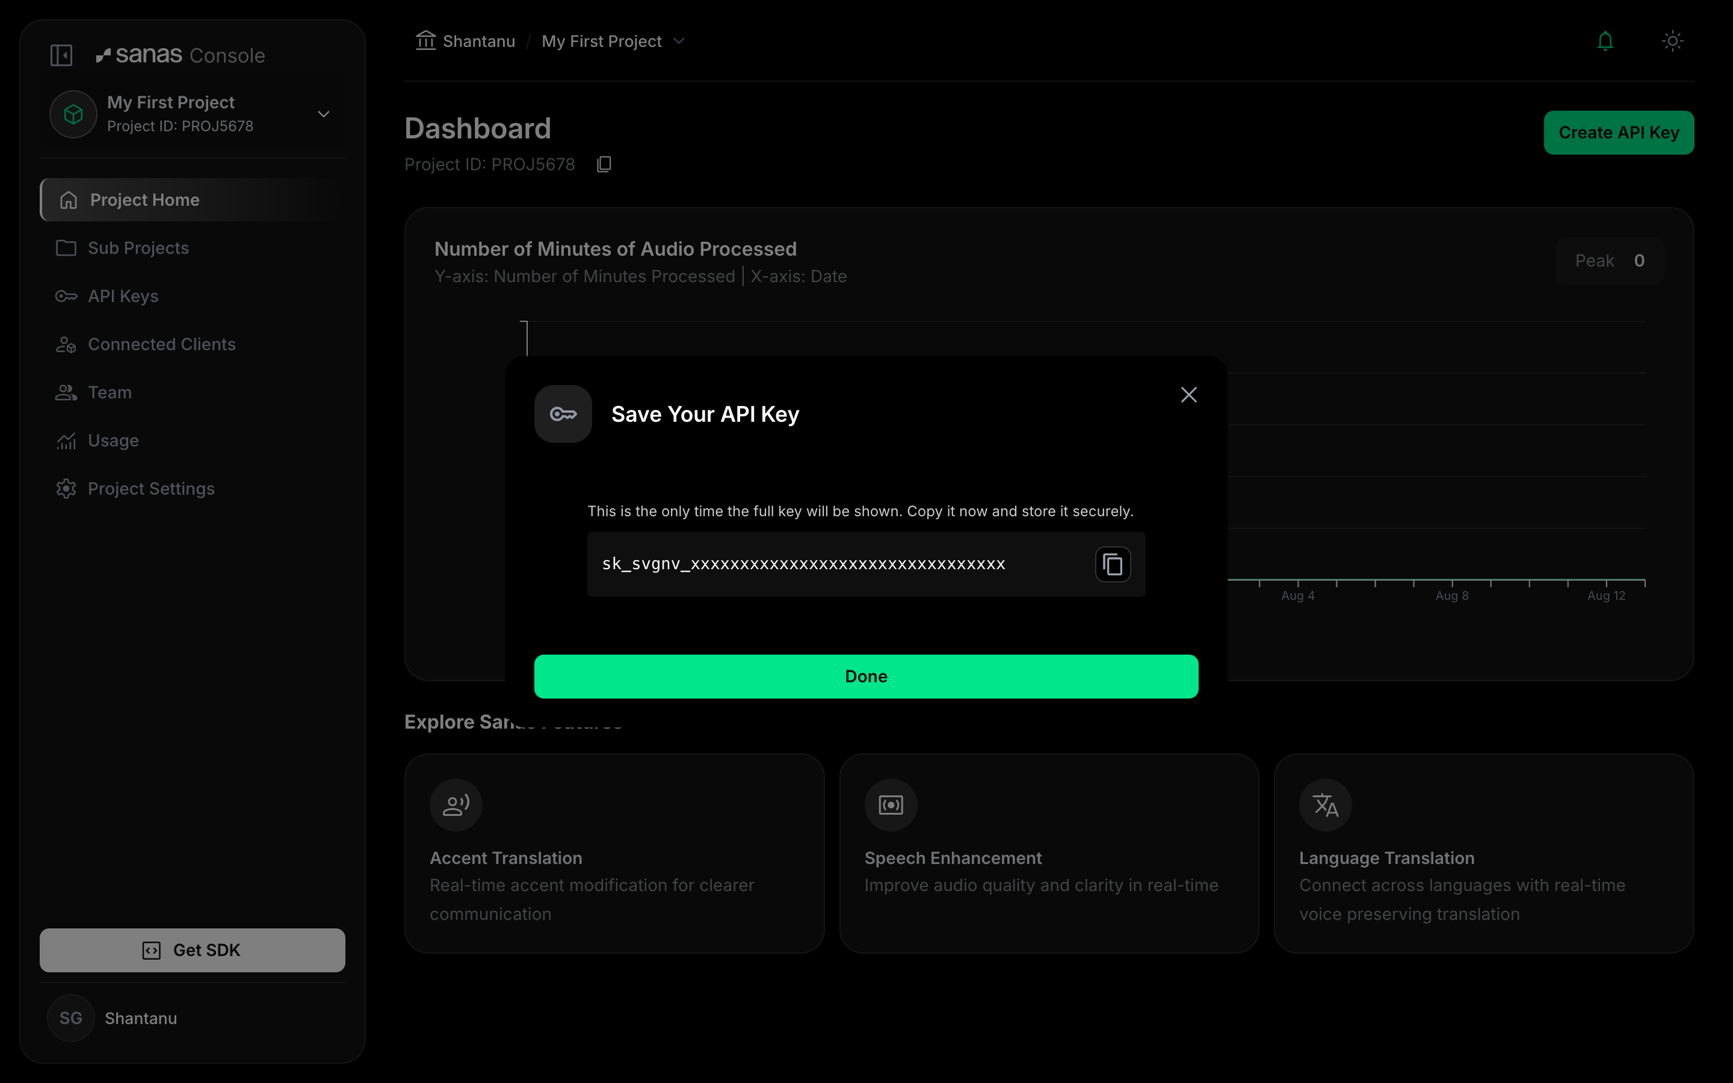This screenshot has height=1083, width=1733.
Task: Open Connected Clients in sidebar
Action: [x=193, y=344]
